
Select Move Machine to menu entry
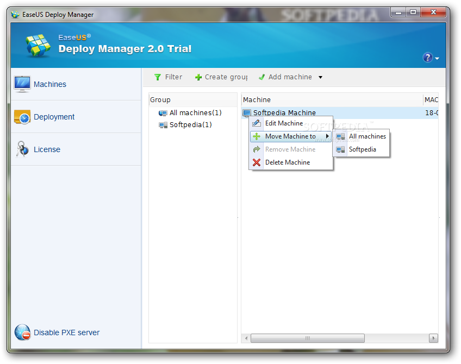tap(291, 136)
